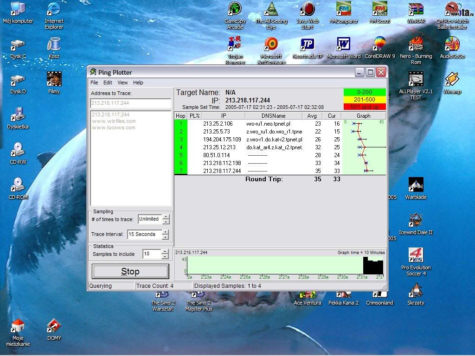The width and height of the screenshot is (475, 356).
Task: Open the Nero - Burning Rom shortcut
Action: 416,44
